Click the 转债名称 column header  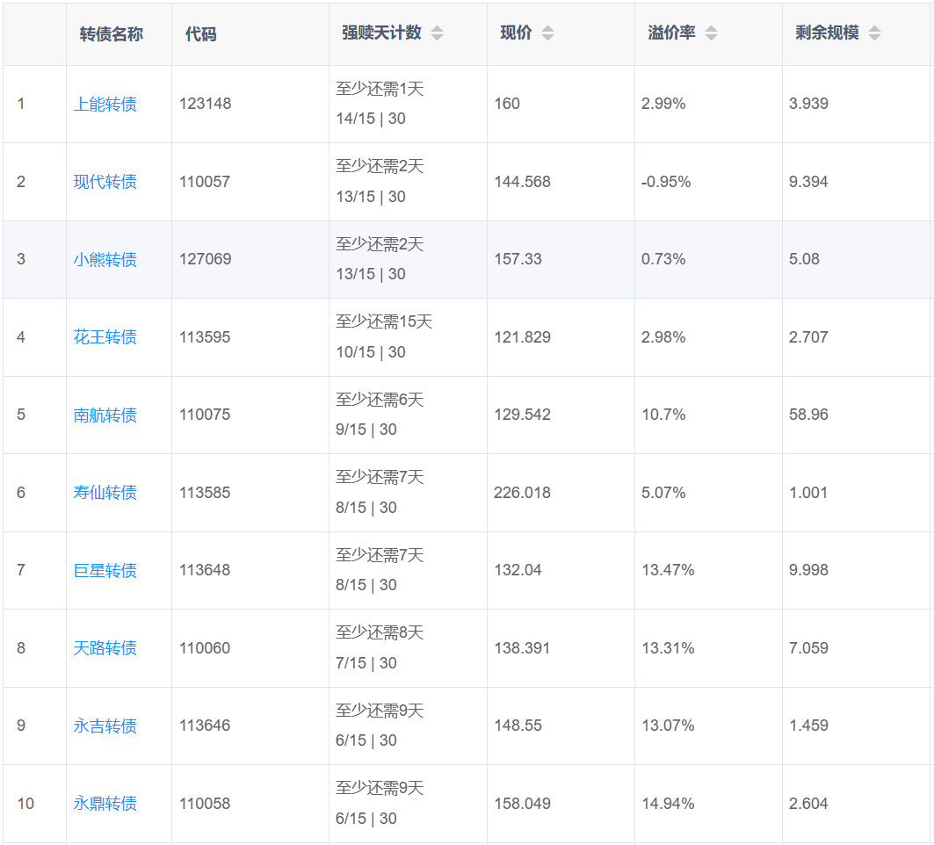point(112,34)
